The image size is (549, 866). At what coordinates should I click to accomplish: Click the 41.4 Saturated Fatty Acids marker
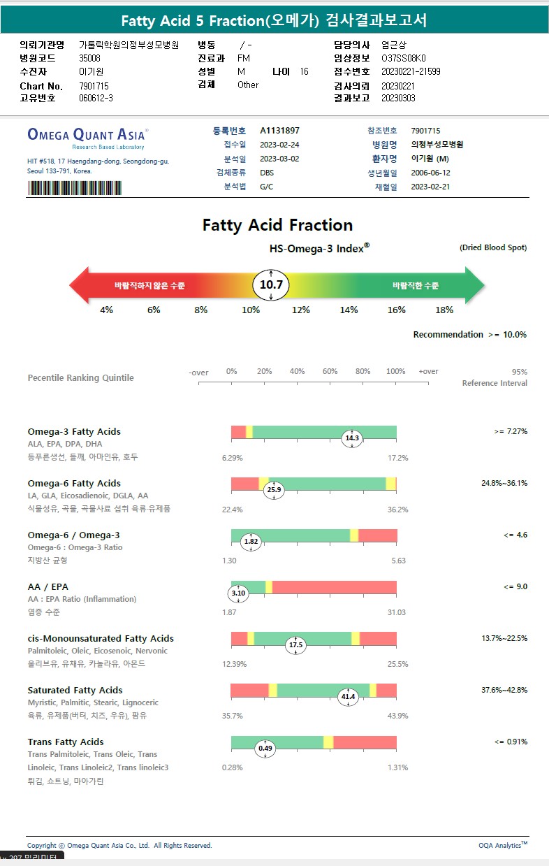pos(348,696)
